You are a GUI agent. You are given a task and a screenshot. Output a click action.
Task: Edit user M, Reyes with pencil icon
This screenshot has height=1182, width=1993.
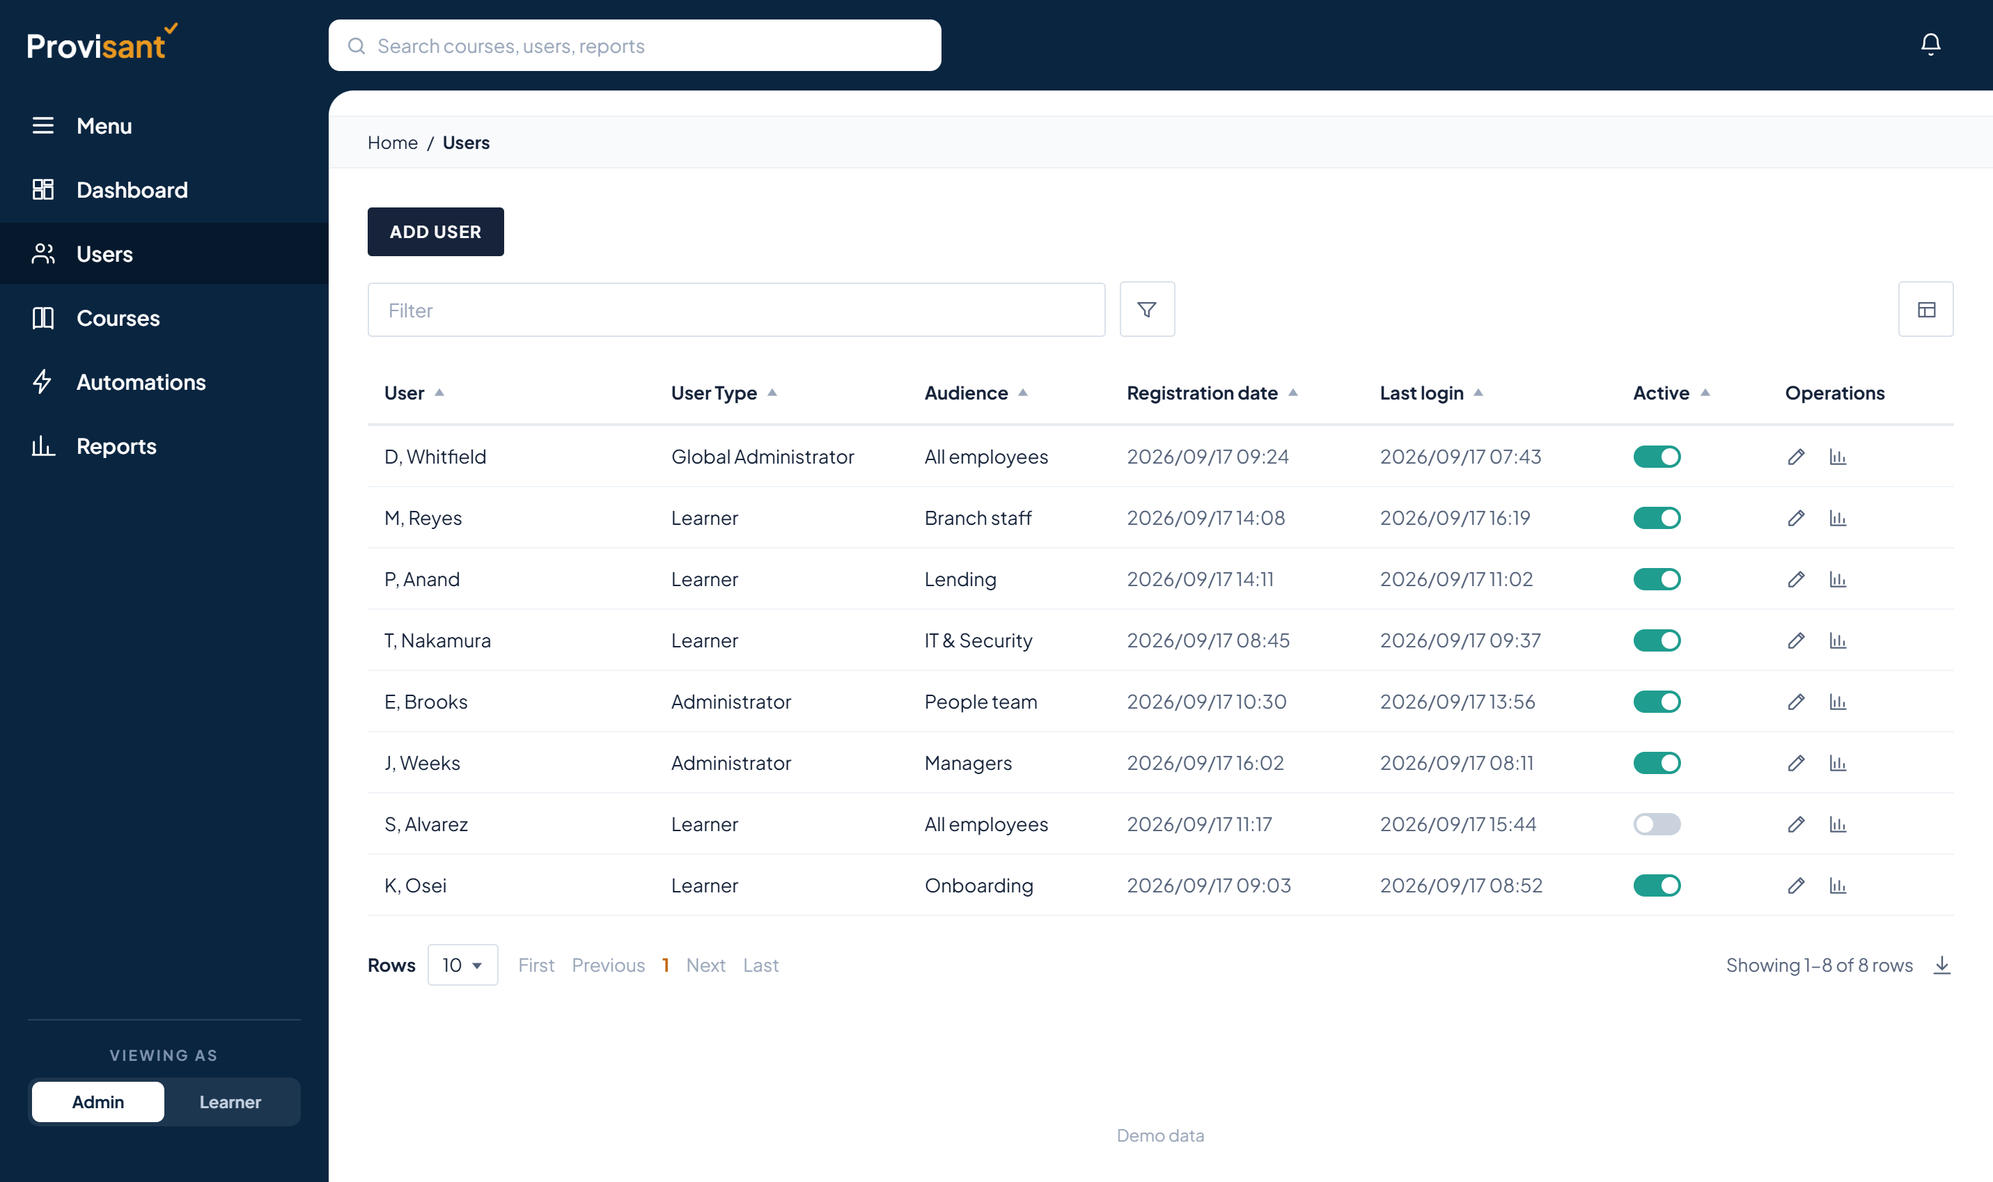click(x=1795, y=518)
